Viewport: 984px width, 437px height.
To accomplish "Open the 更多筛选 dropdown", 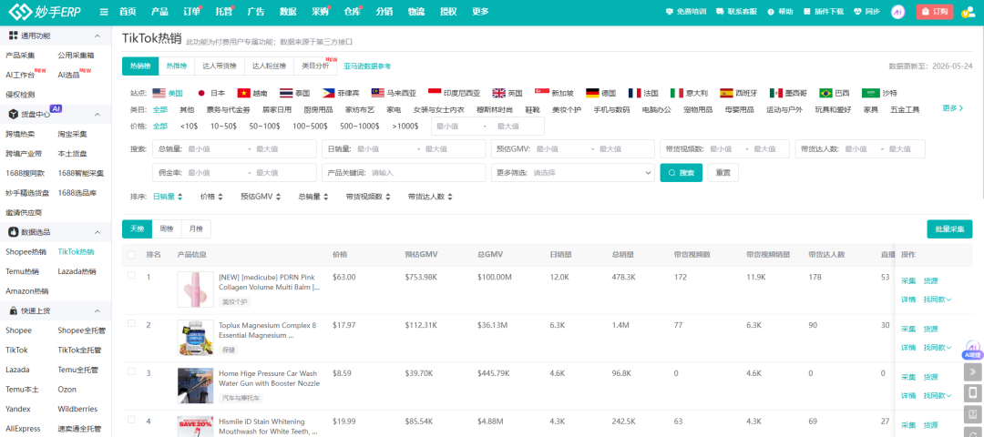I will point(572,172).
